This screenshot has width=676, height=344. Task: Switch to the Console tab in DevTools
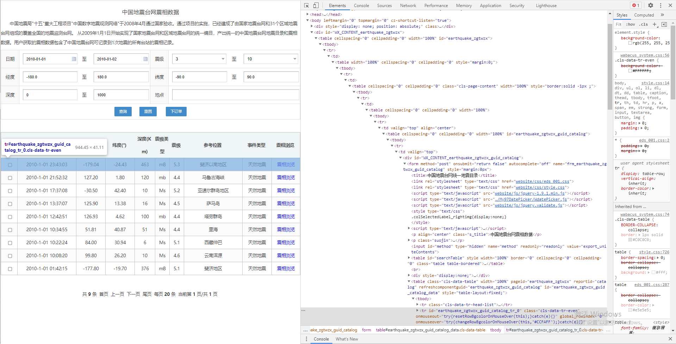pos(361,6)
